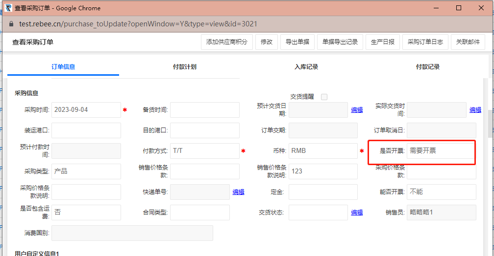Click the 查看采购订单 page title

click(x=33, y=42)
